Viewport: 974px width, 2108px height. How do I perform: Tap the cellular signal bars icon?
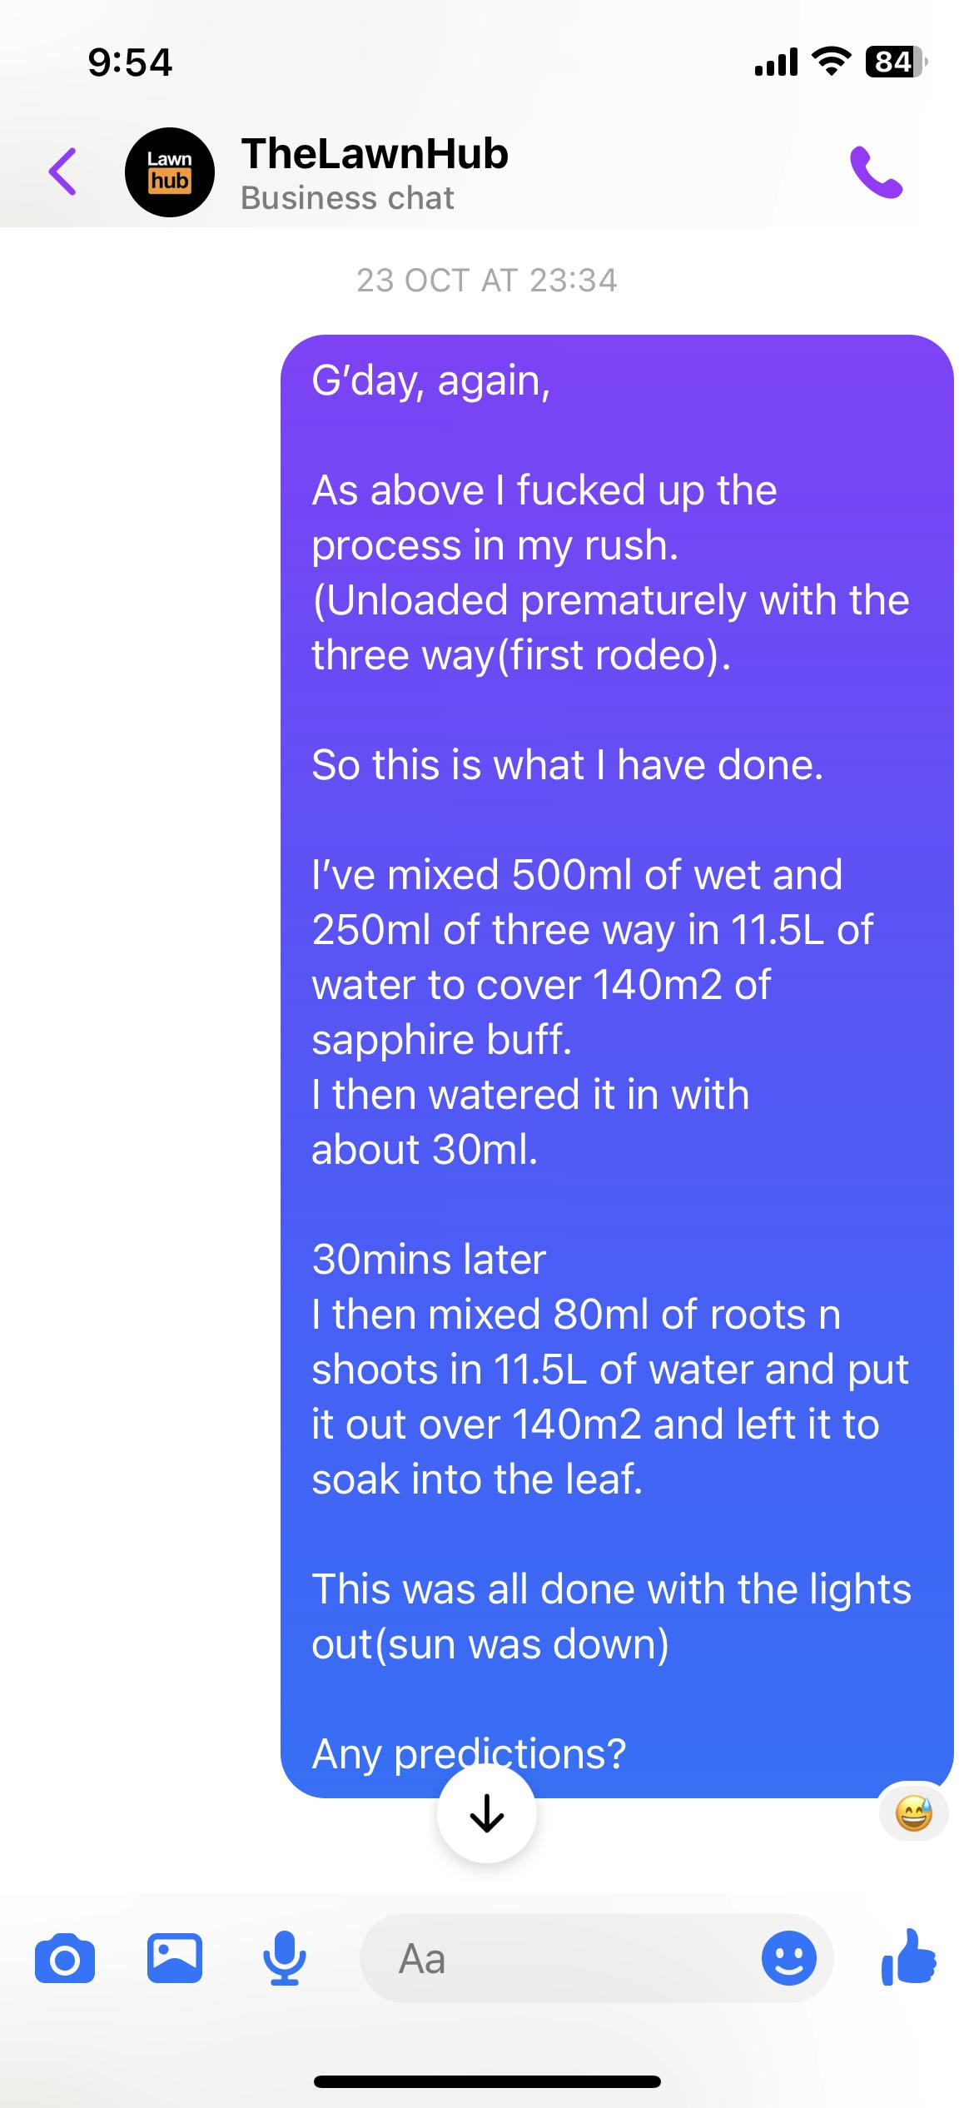coord(775,62)
